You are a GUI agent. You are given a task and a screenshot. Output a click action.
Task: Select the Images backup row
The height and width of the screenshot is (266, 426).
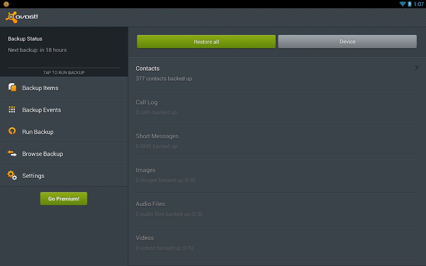point(277,176)
